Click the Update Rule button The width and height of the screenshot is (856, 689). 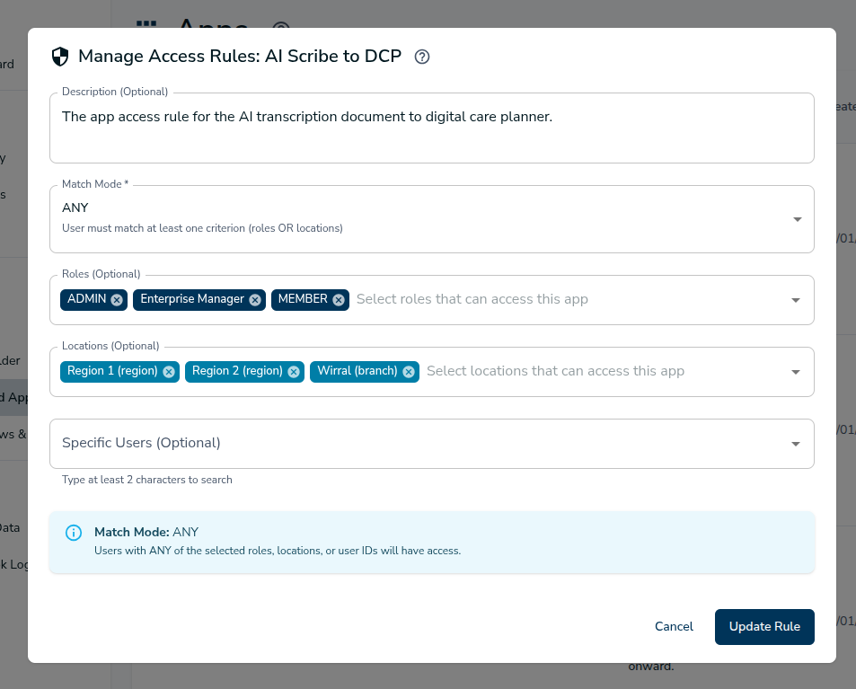(x=764, y=626)
